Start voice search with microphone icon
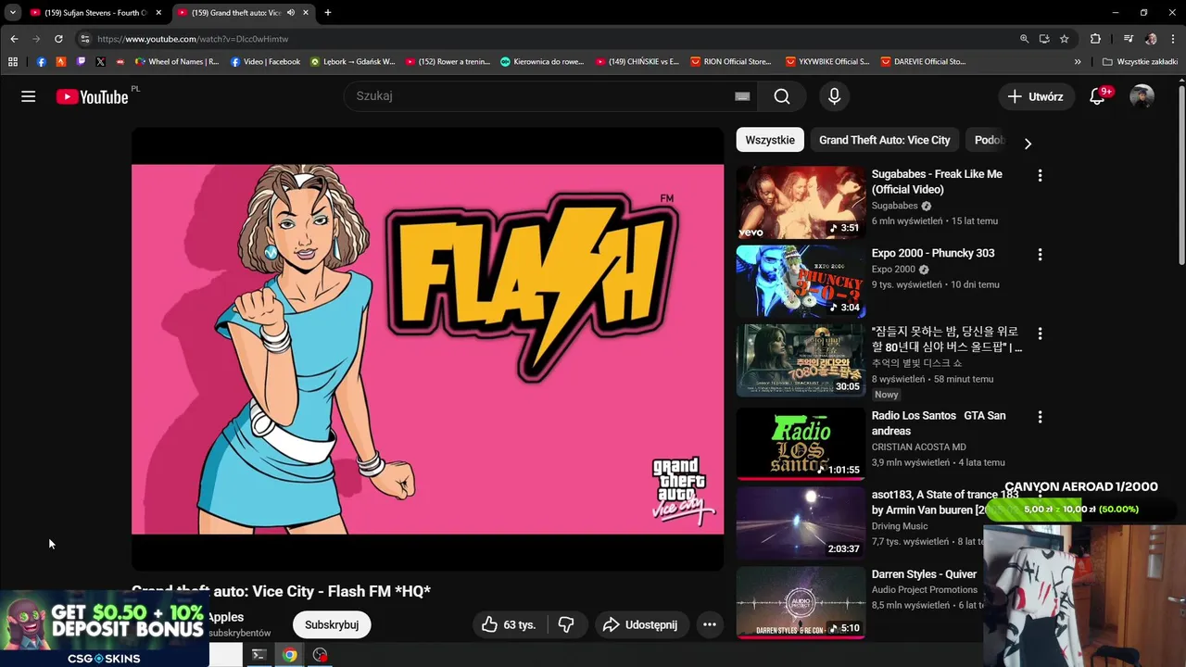Viewport: 1186px width, 667px height. point(834,96)
